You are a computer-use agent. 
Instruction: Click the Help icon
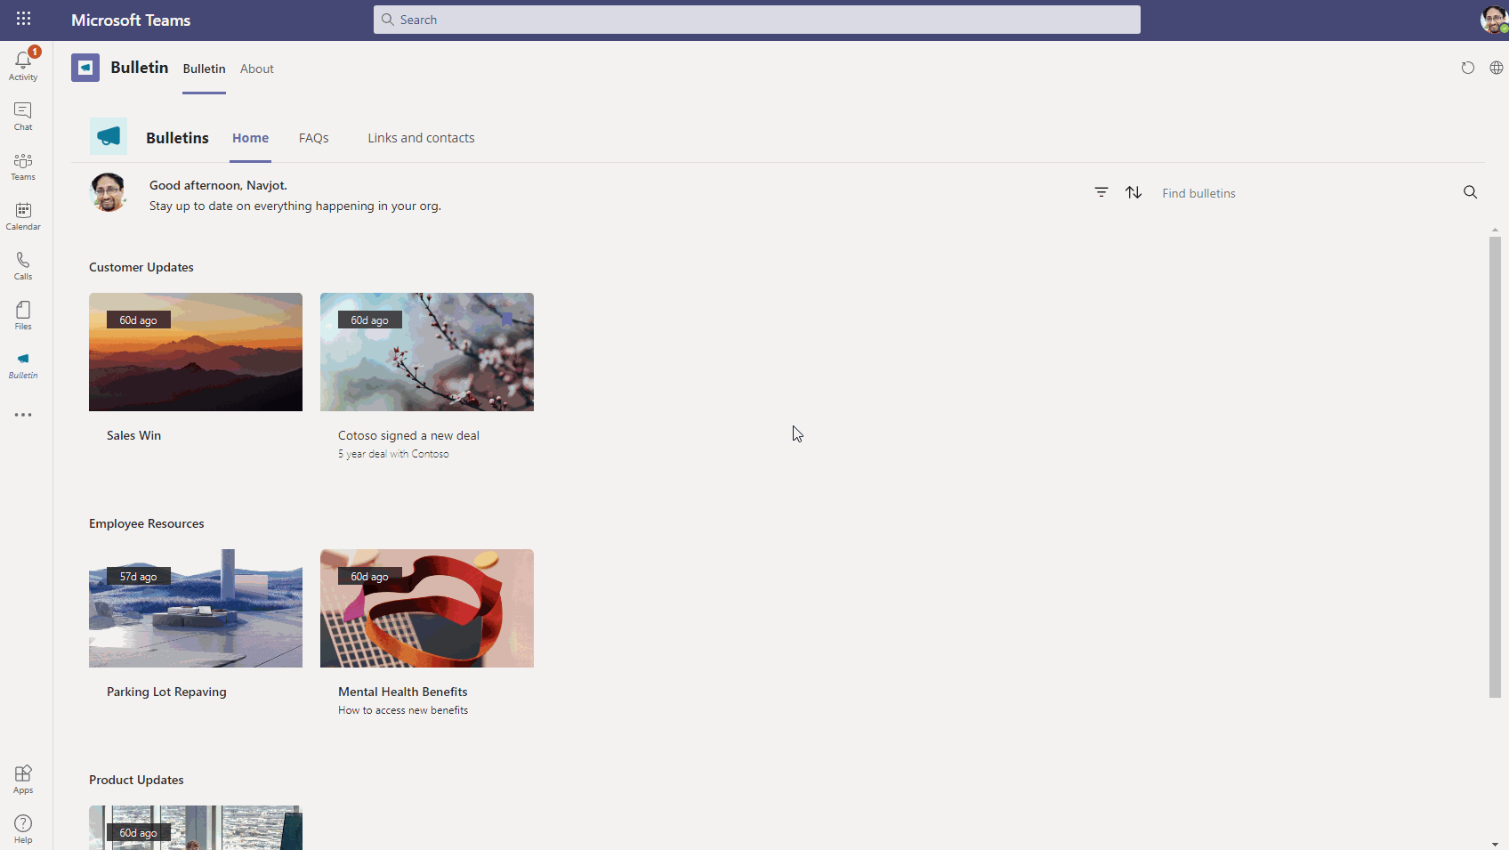pyautogui.click(x=22, y=826)
